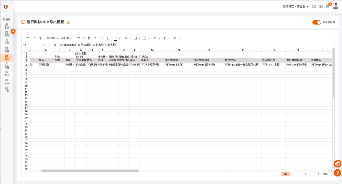Click the horizontal scrollbar thumb
Image resolution: width=342 pixels, height=184 pixels.
pos(90,171)
